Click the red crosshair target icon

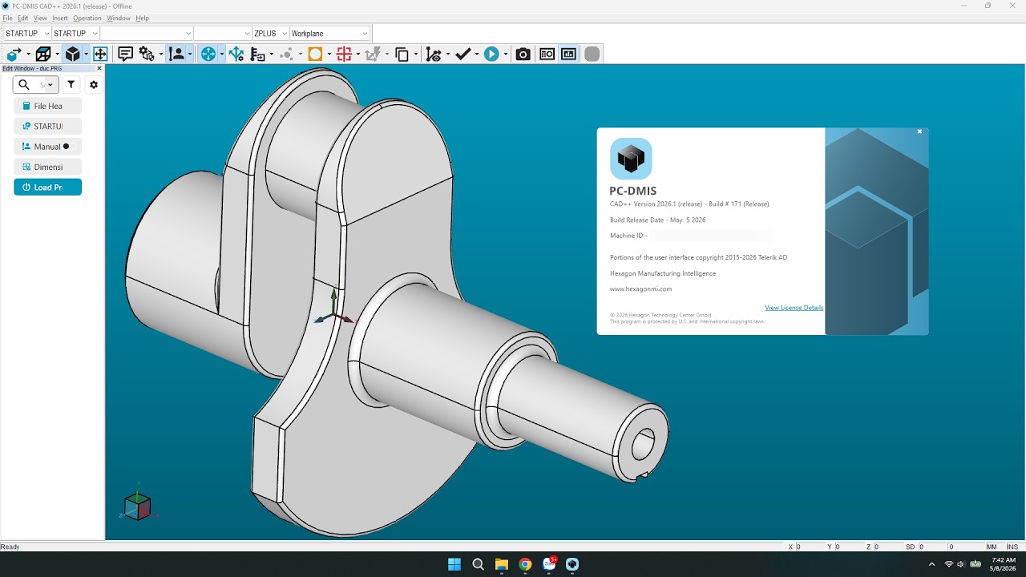coord(344,54)
